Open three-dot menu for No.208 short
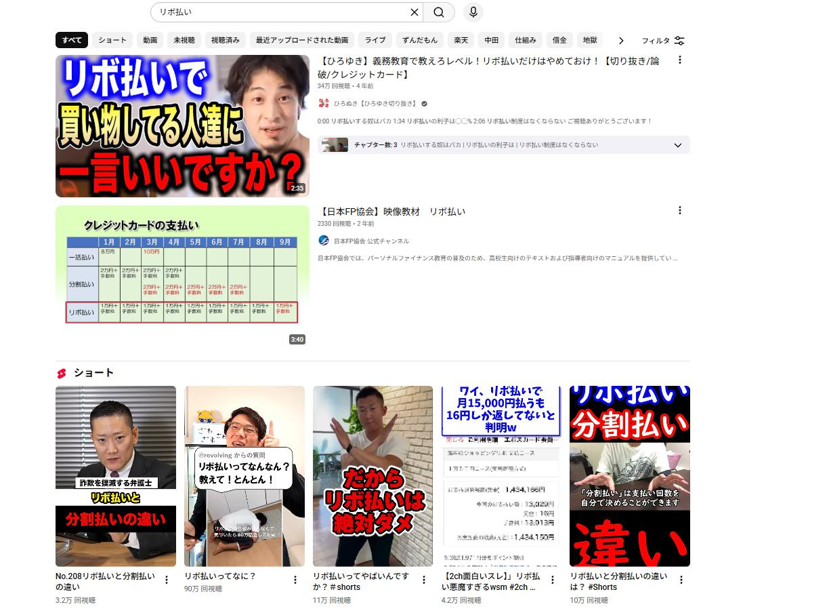829x613 pixels. [167, 580]
